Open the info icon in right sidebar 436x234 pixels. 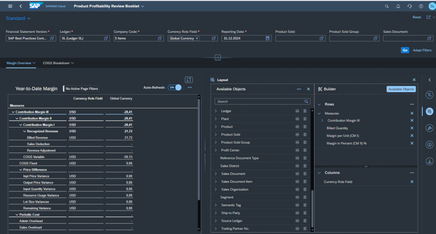pyautogui.click(x=430, y=144)
